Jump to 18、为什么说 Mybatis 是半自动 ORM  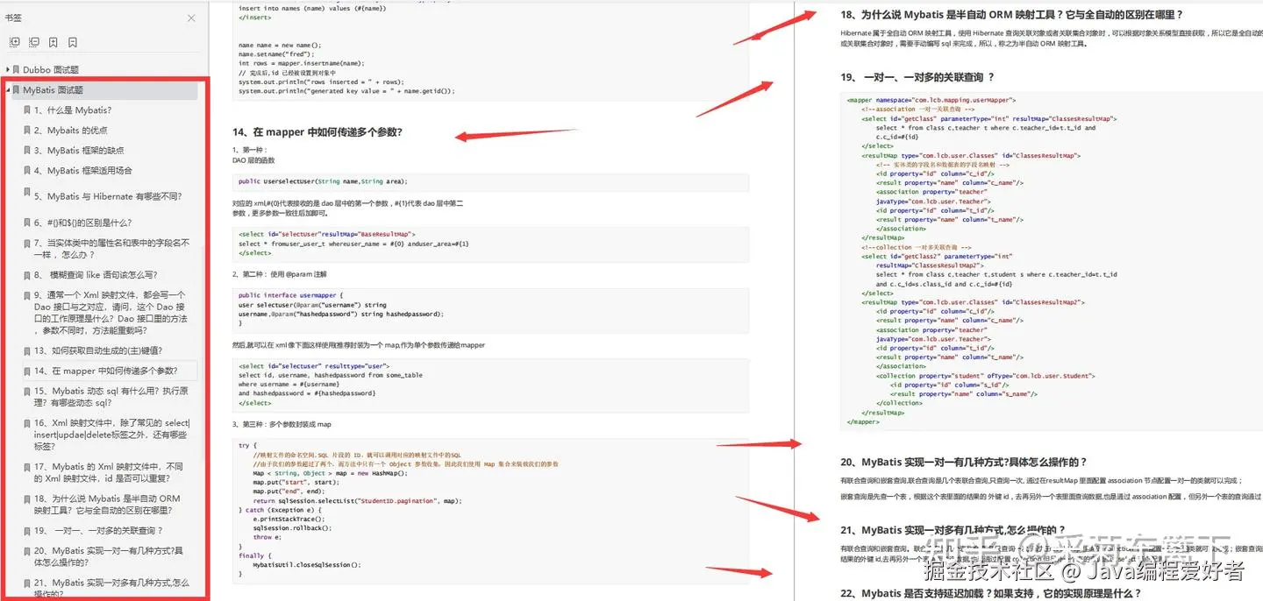pos(108,505)
